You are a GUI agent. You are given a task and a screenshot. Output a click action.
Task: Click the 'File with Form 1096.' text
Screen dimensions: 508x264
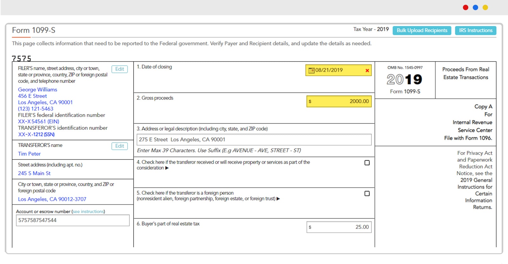pos(468,138)
